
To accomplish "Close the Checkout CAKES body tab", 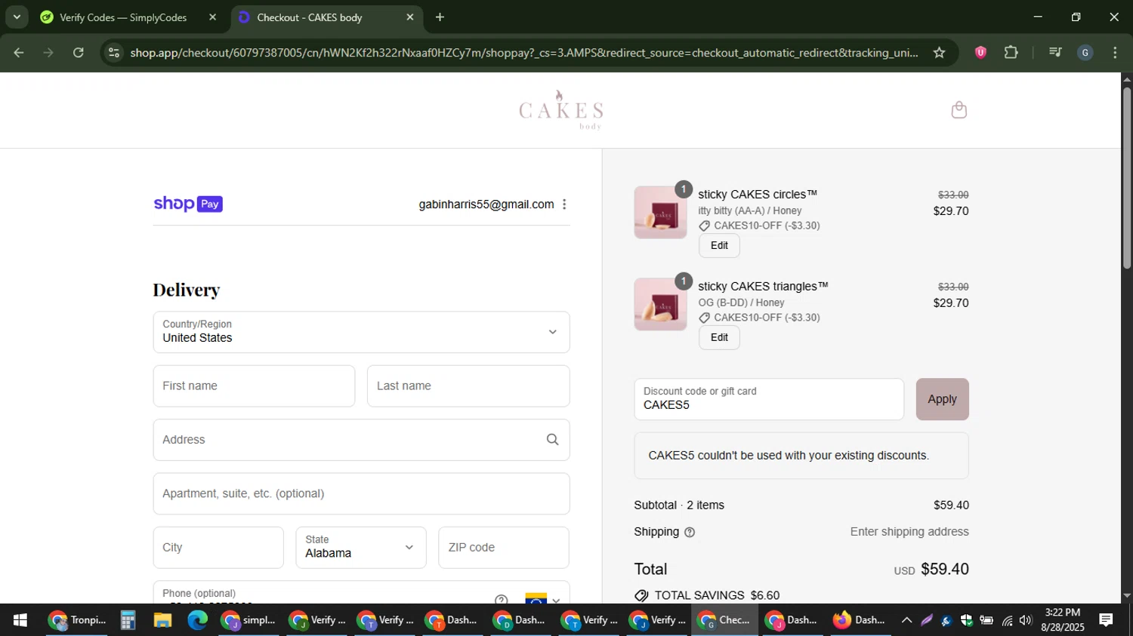I will [410, 17].
